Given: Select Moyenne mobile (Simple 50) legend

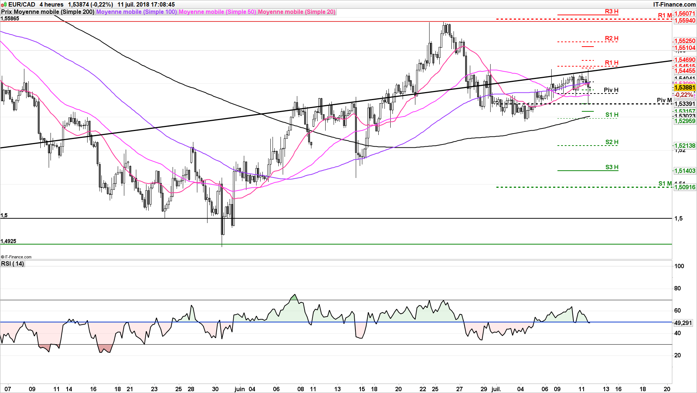Looking at the screenshot, I should 217,12.
